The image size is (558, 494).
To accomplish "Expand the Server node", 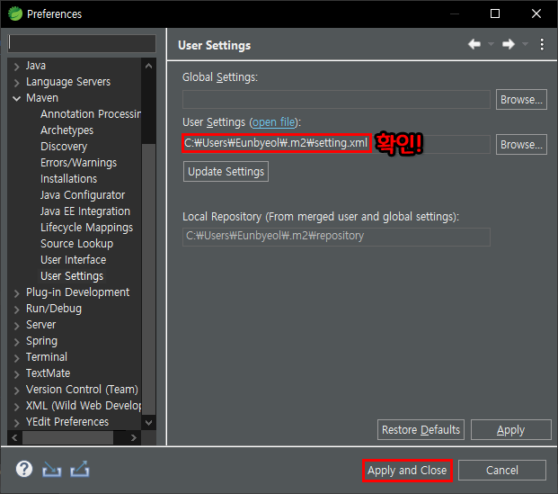I will pos(16,326).
